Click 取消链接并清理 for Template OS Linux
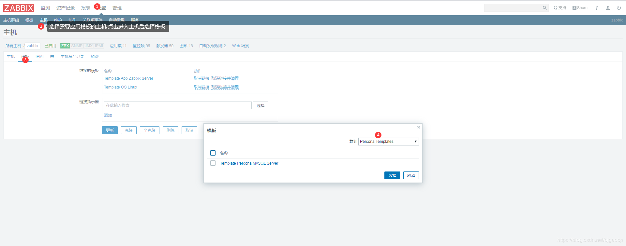Screen dimensions: 626x246 pyautogui.click(x=225, y=87)
